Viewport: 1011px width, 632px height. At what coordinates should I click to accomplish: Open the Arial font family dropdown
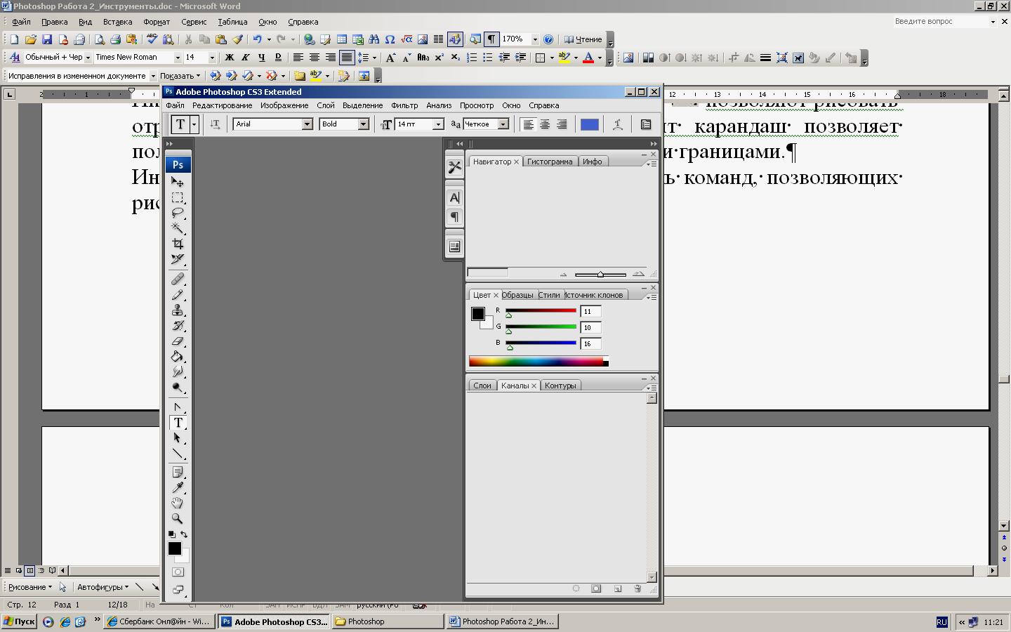click(x=307, y=124)
